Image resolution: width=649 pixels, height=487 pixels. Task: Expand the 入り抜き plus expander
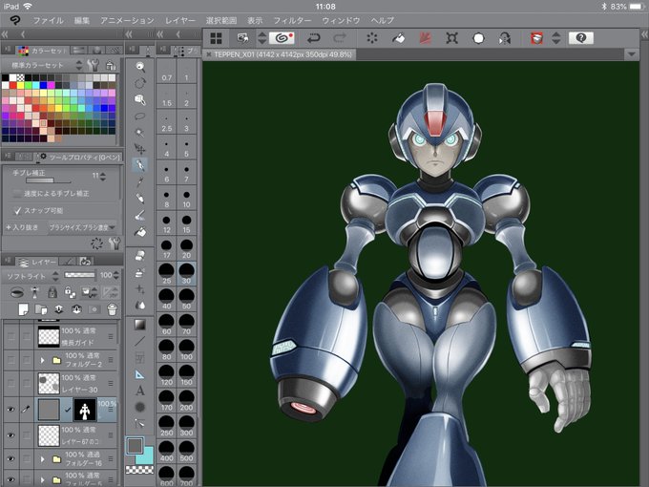coord(9,227)
